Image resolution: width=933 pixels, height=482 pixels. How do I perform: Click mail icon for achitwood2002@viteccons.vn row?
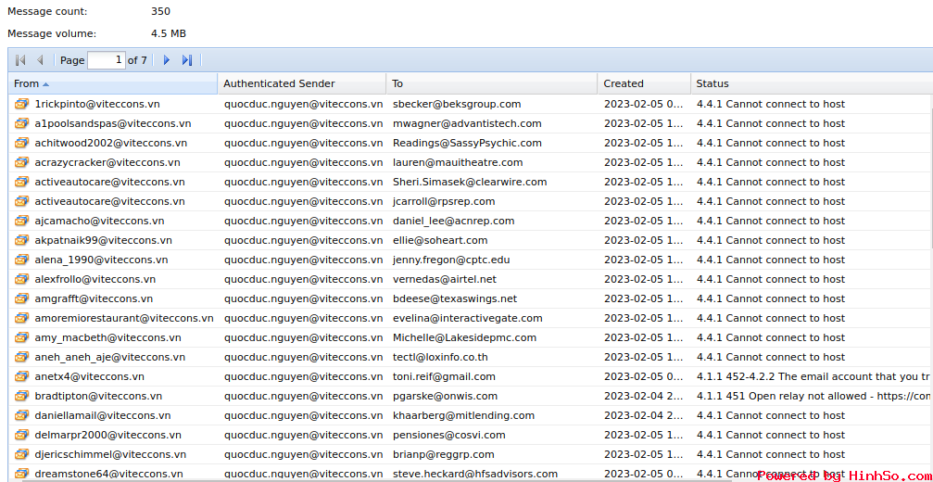pyautogui.click(x=22, y=143)
